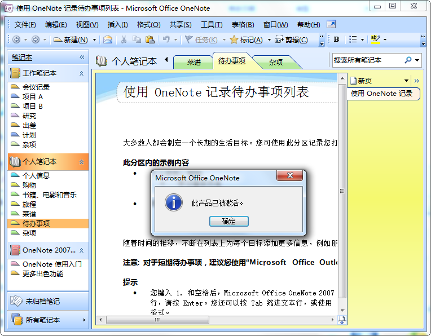Click the Paste clipboard icon

[150, 40]
